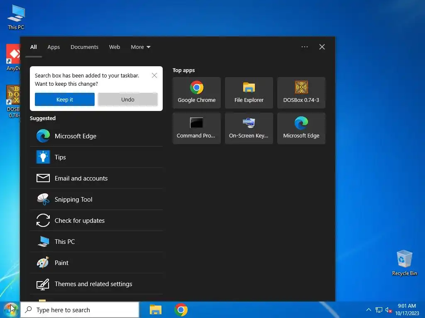The image size is (425, 318).
Task: Open This PC from Suggested list
Action: point(96,241)
